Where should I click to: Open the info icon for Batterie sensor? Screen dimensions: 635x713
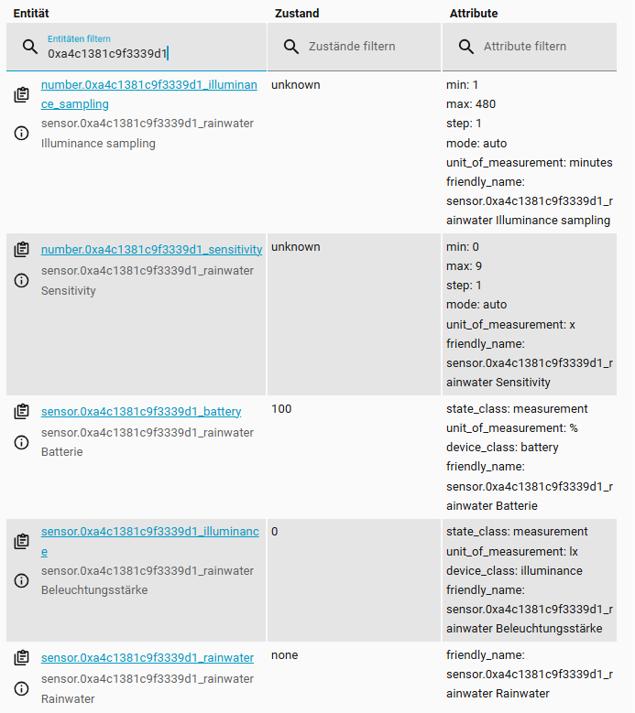pyautogui.click(x=22, y=443)
